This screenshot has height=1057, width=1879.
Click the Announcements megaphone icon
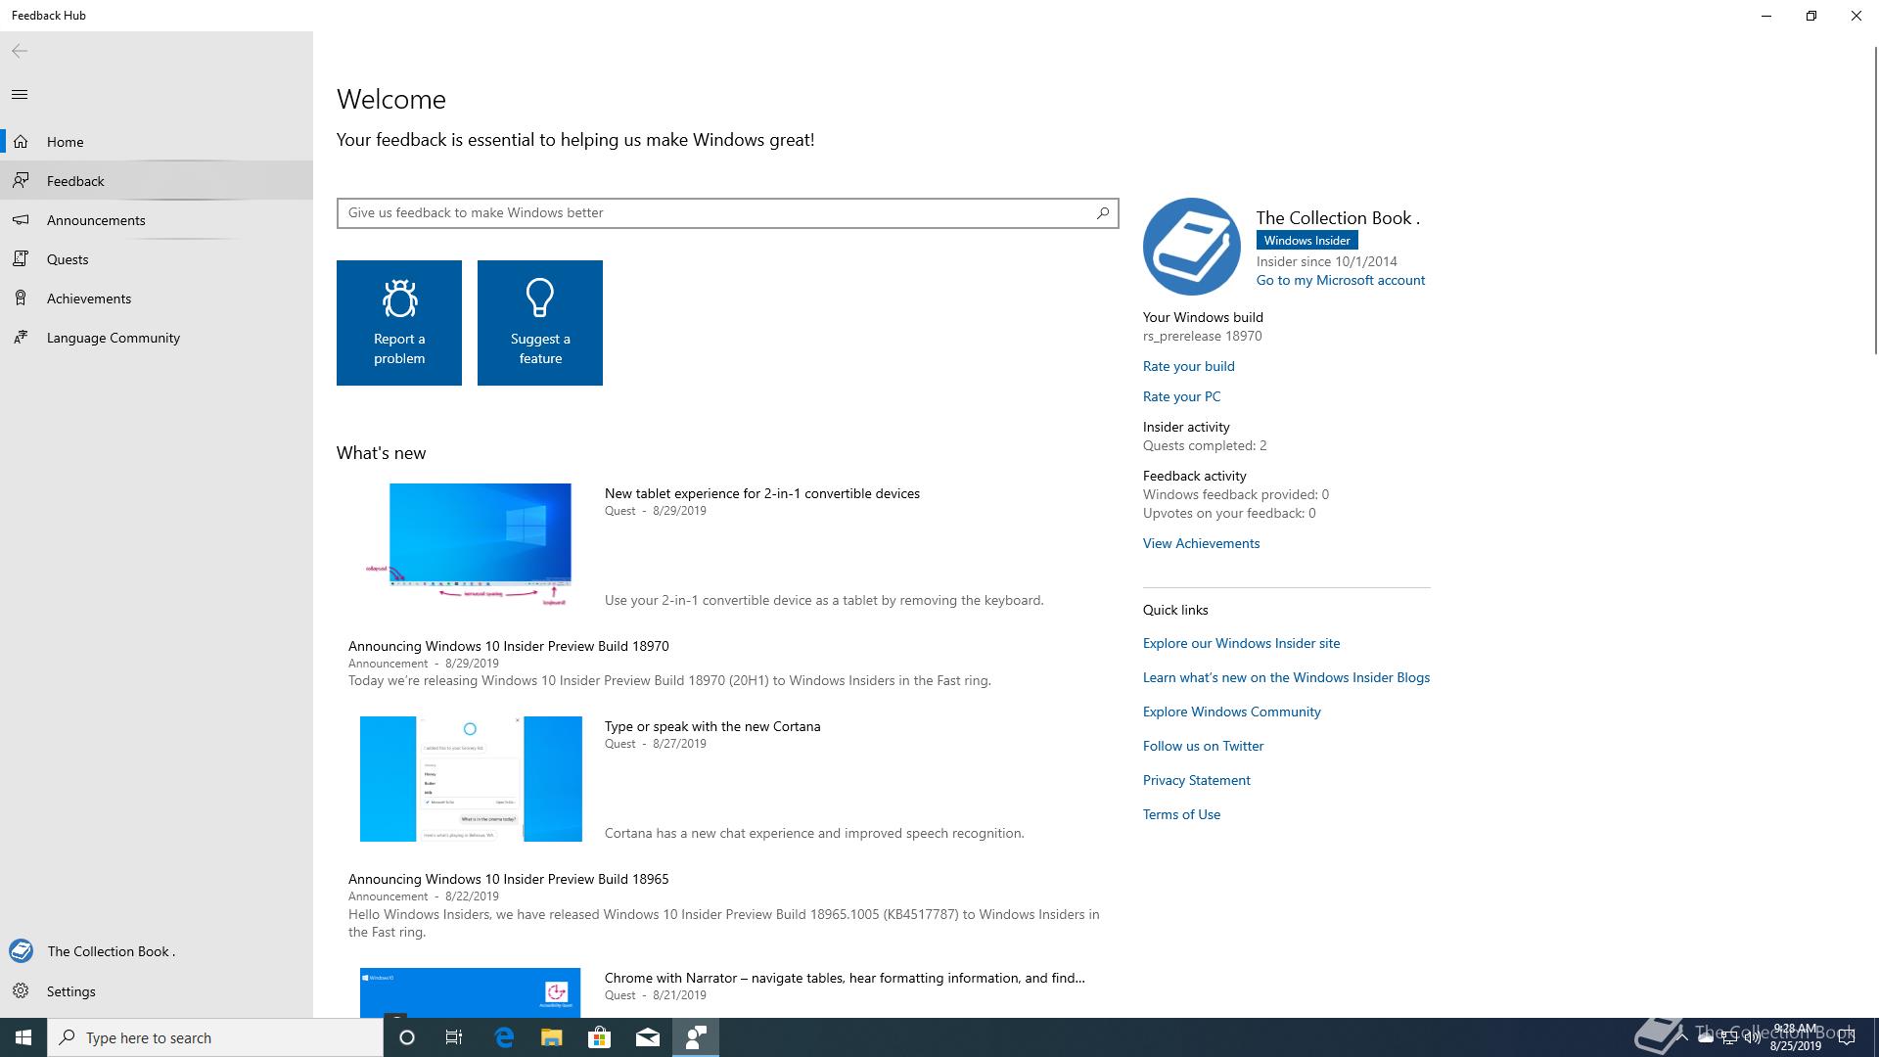pos(21,220)
